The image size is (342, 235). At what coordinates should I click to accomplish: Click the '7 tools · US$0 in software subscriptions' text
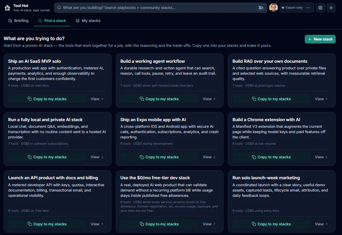[x=38, y=144]
